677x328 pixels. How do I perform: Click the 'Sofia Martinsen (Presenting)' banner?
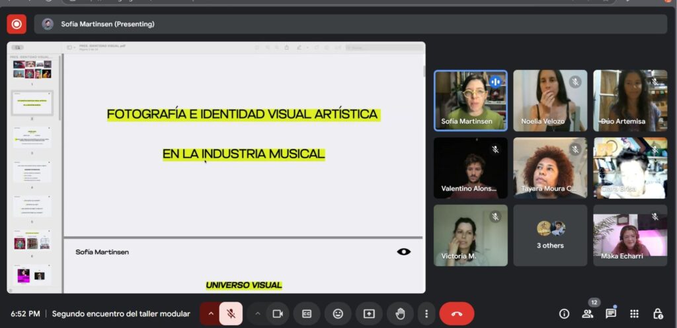107,24
